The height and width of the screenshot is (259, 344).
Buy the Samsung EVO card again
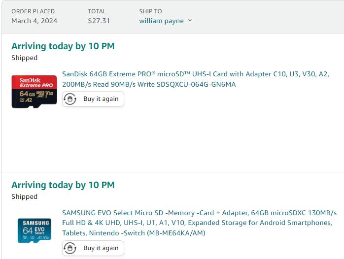93,248
